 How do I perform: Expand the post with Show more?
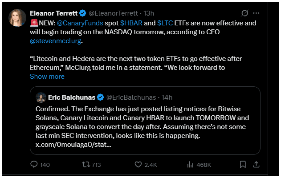(x=47, y=77)
